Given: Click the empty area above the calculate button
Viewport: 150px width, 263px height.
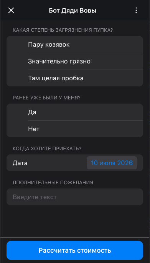Looking at the screenshot, I should 75,221.
